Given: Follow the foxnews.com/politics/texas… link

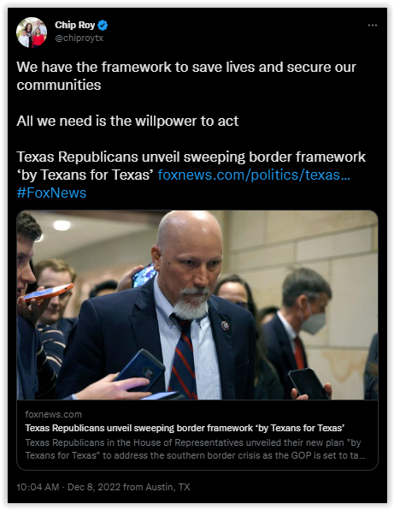Looking at the screenshot, I should tap(254, 175).
